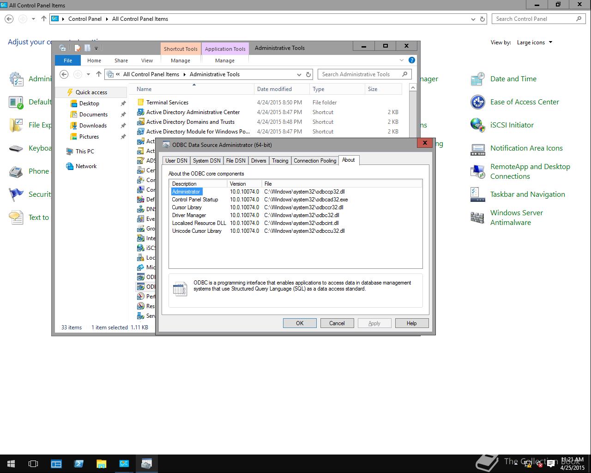
Task: Open the iSCSI Initiator icon
Action: click(x=477, y=125)
